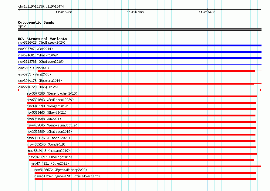This screenshot has width=270, height=191.
Task: Click the red bar under nsv3522889
Action: 141,135
